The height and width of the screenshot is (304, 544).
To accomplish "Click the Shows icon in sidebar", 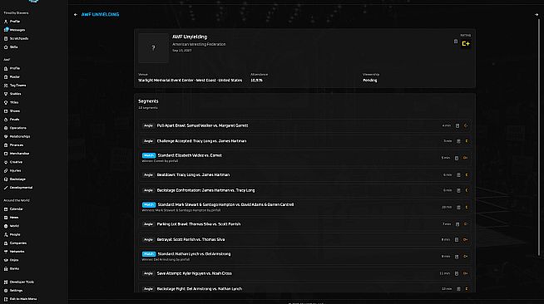I will tap(6, 111).
